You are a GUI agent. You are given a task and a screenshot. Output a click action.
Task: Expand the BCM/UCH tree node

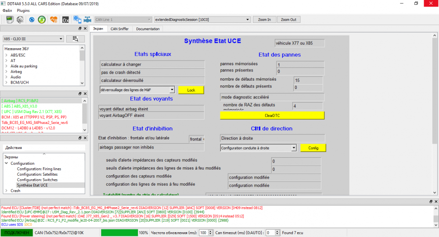click(x=7, y=82)
